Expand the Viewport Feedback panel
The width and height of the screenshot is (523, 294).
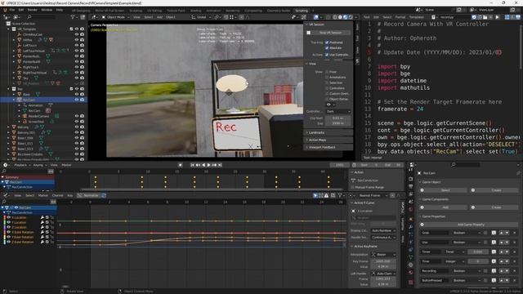[x=329, y=147]
